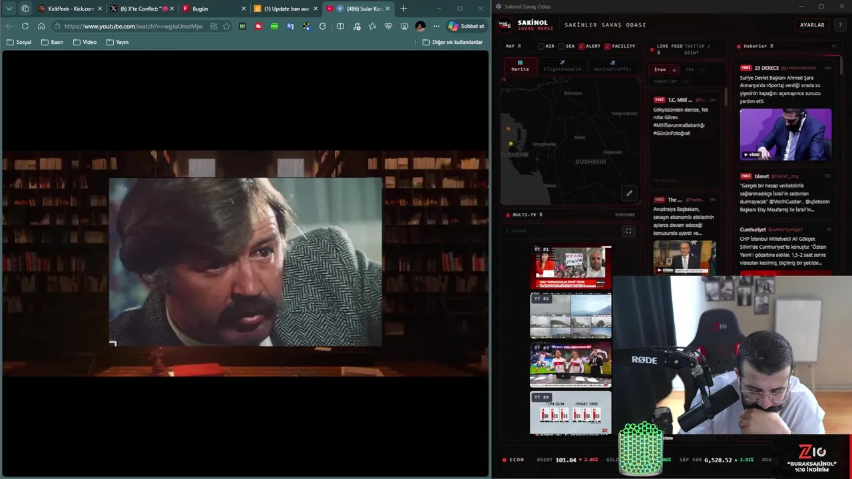Viewport: 852px width, 479px height.
Task: Add this page to favorites star
Action: point(226,26)
